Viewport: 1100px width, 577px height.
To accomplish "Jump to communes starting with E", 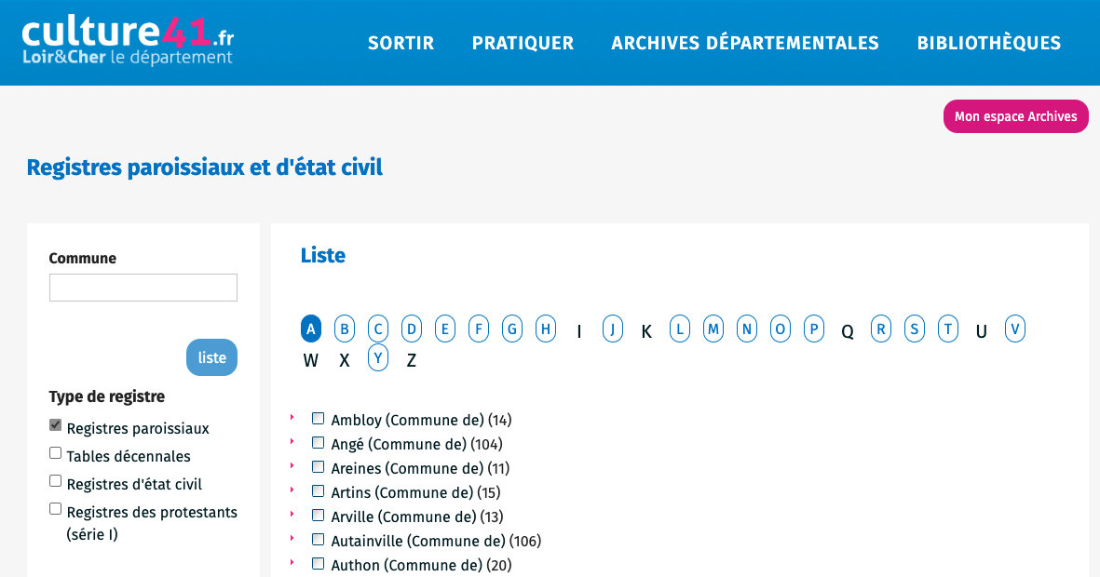I will click(x=445, y=329).
